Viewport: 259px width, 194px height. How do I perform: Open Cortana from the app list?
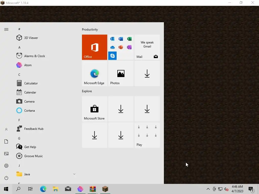46,110
